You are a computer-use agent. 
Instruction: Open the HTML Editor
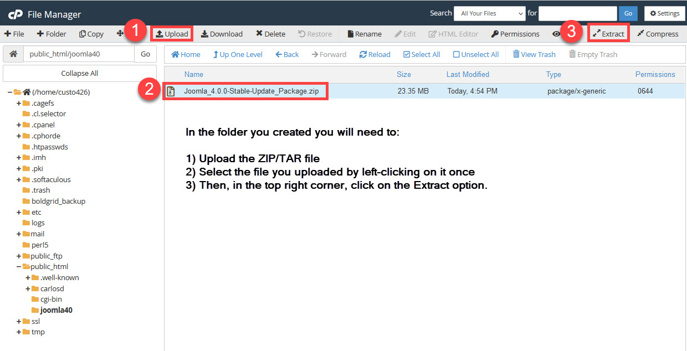453,34
